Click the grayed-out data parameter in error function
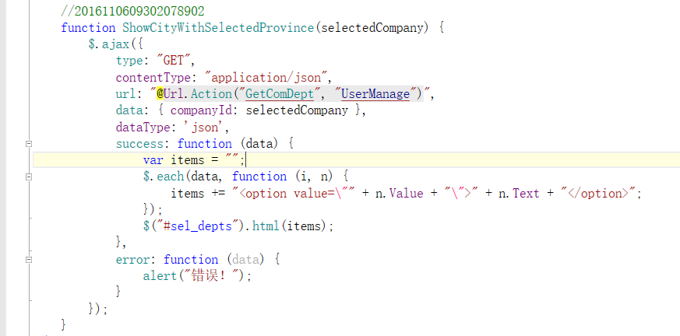Viewport: 680px width, 336px height. pyautogui.click(x=246, y=260)
